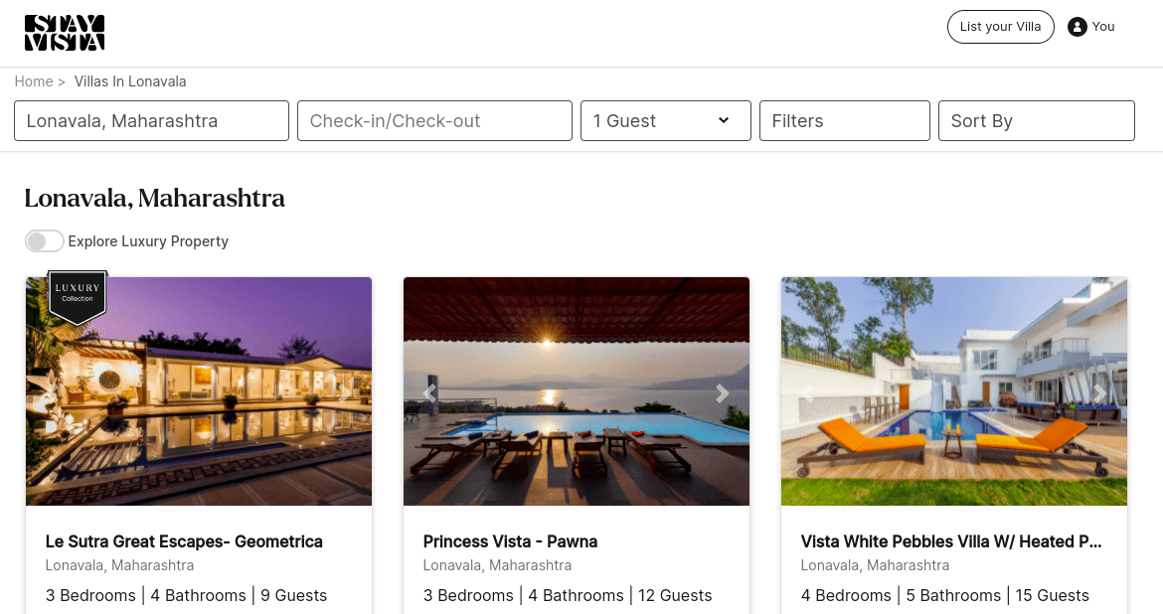Screen dimensions: 1163x614
Task: Open the Check-in/Check-out date field
Action: pyautogui.click(x=434, y=121)
